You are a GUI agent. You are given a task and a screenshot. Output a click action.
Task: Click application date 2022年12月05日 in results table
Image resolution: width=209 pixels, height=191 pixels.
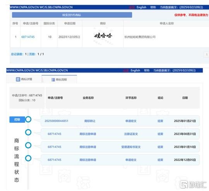point(69,37)
